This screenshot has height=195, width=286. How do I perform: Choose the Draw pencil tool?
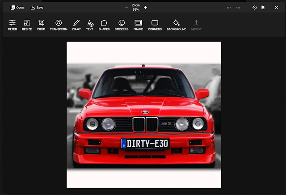tap(76, 25)
